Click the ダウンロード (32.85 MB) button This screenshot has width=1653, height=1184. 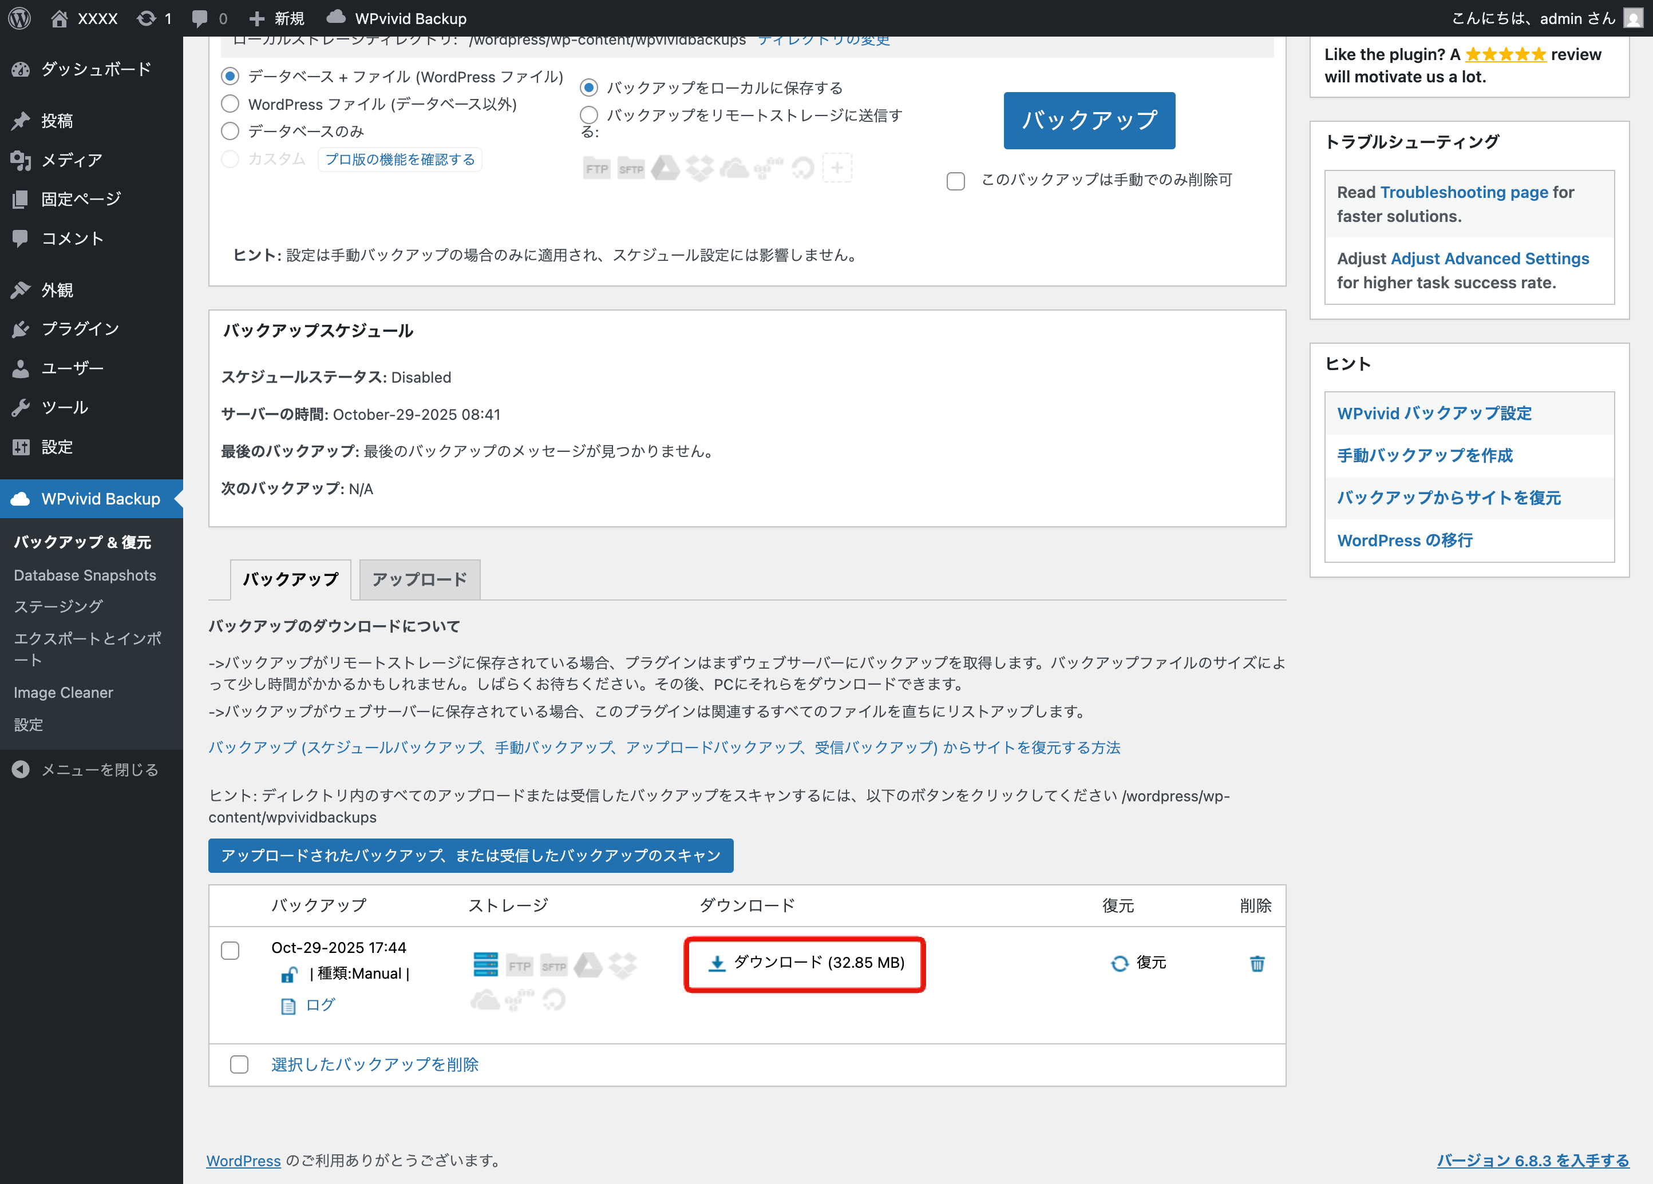pos(805,963)
